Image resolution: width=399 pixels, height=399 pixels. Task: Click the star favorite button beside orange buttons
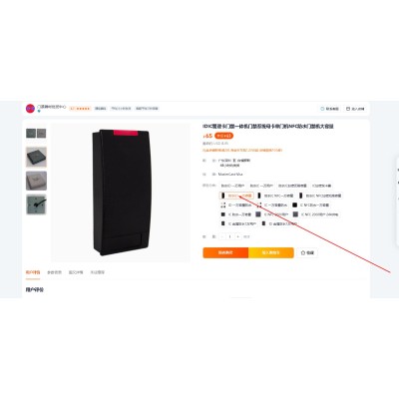[x=307, y=252]
